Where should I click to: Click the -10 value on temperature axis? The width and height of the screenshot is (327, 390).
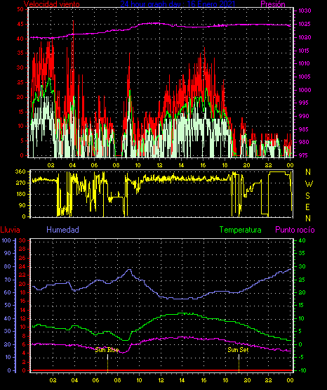(302, 370)
